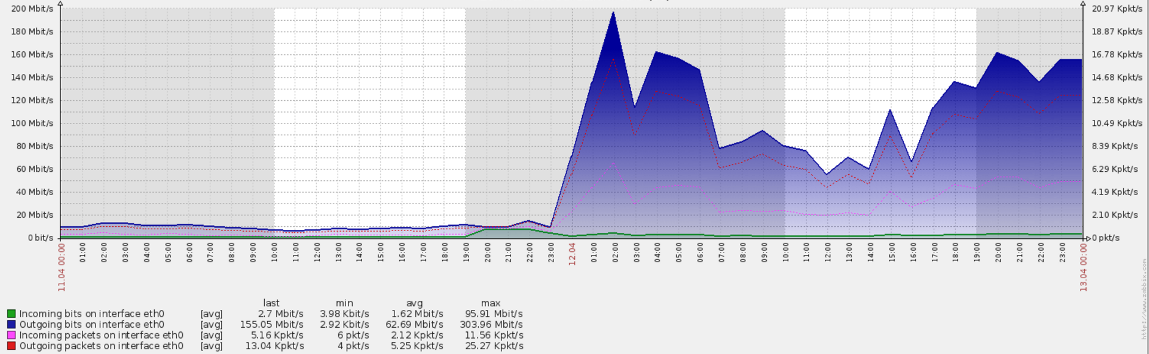Select 'Outgoing packets on interface eth0' legend label
The height and width of the screenshot is (354, 1149).
point(102,346)
